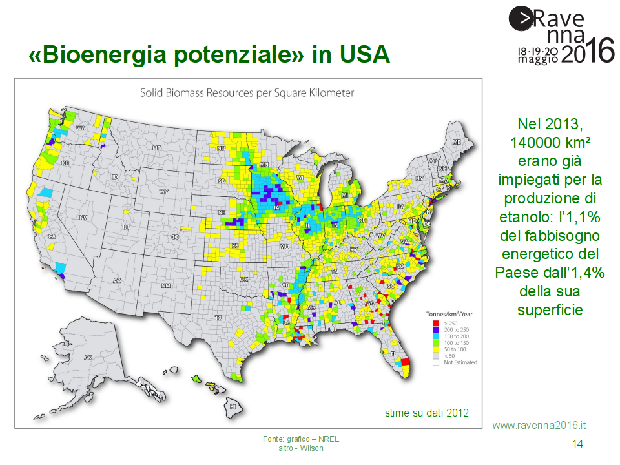
Task: Select the 'stime su dati 2012' caption
Action: click(x=426, y=412)
